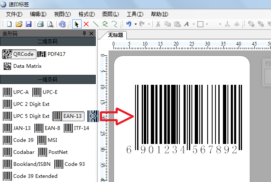Open print preview with the magnifier icon
271x182 pixels.
50,24
